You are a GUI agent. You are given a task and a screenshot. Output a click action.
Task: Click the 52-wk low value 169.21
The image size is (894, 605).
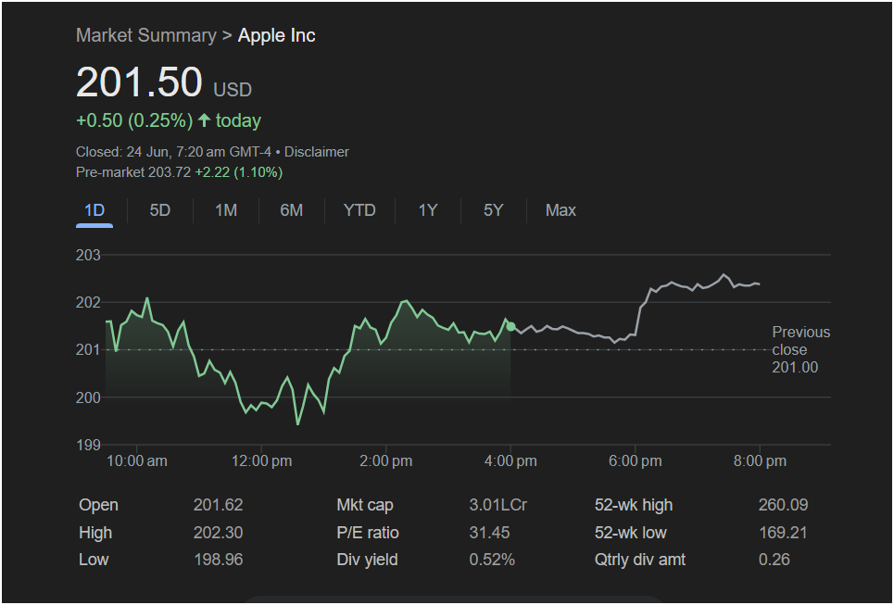tap(783, 533)
